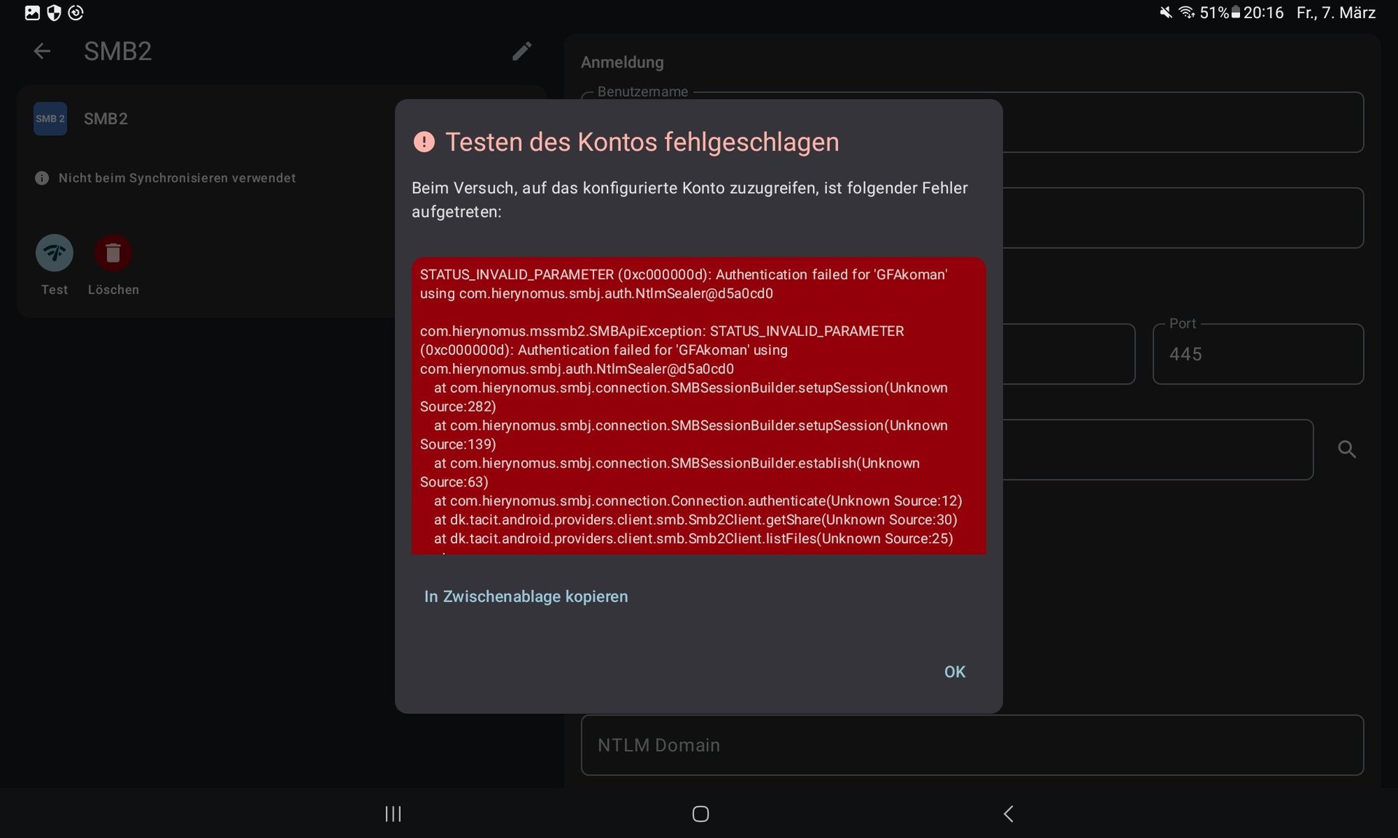Tap the Android home button

pos(700,813)
